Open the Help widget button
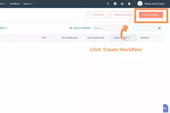Viewport: 170px width, 113px height. (165, 108)
